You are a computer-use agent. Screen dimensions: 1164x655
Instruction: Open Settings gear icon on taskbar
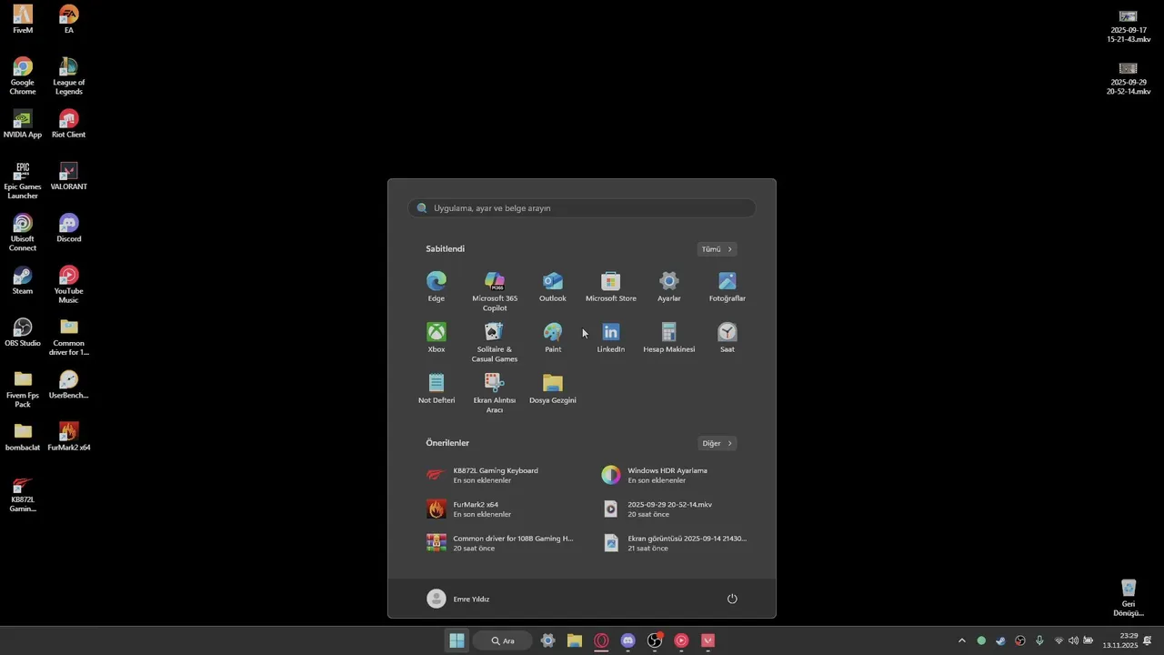point(547,640)
